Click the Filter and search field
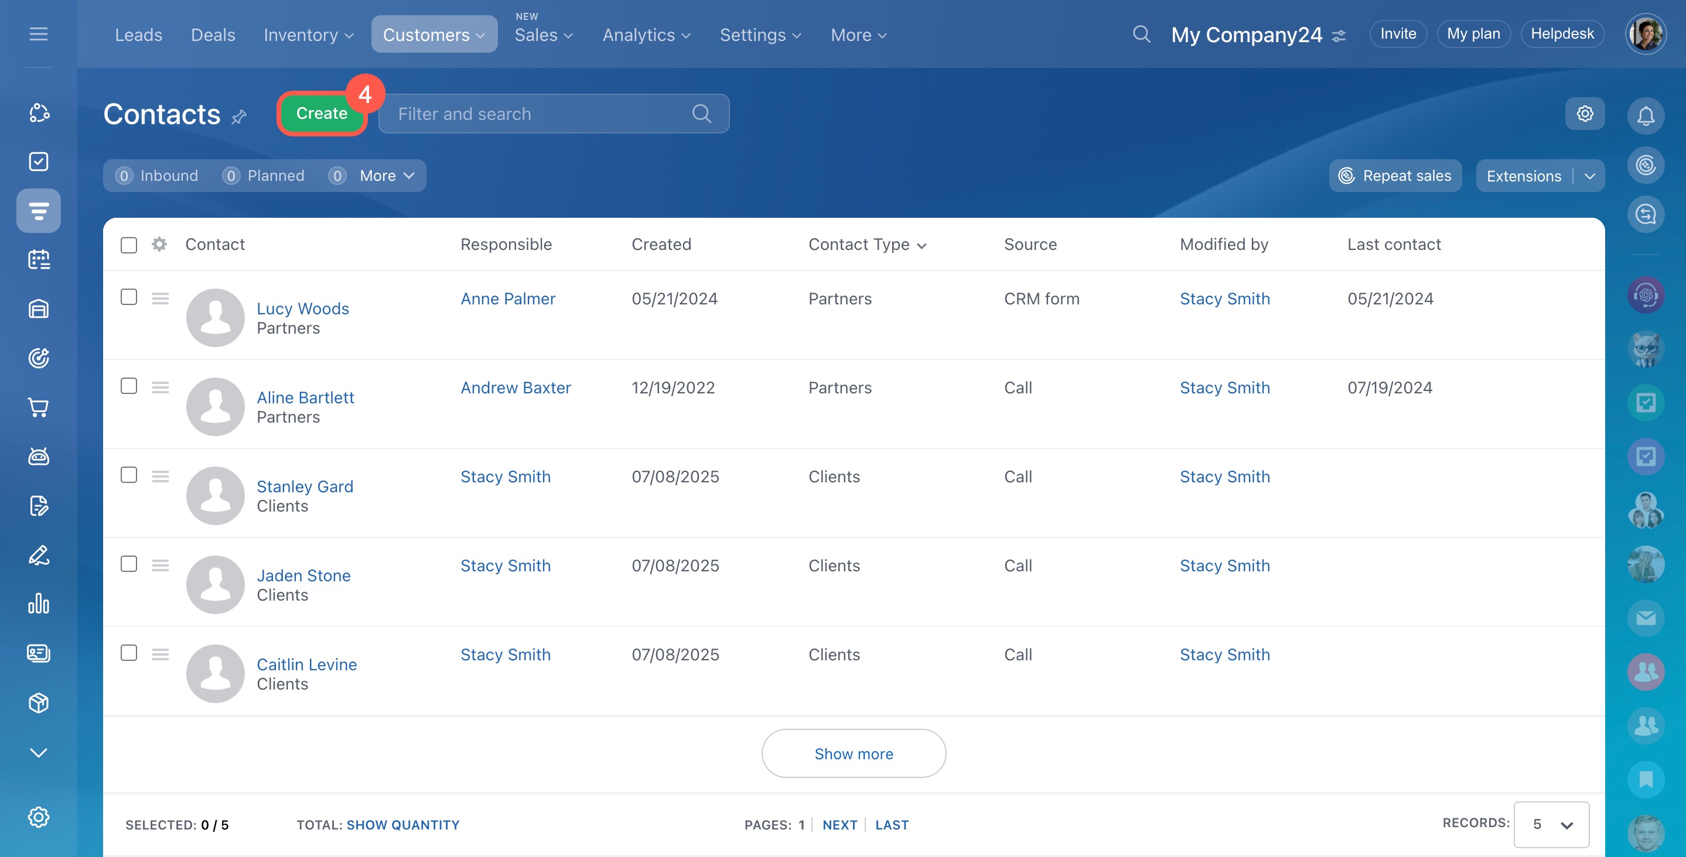The image size is (1686, 857). pyautogui.click(x=543, y=114)
